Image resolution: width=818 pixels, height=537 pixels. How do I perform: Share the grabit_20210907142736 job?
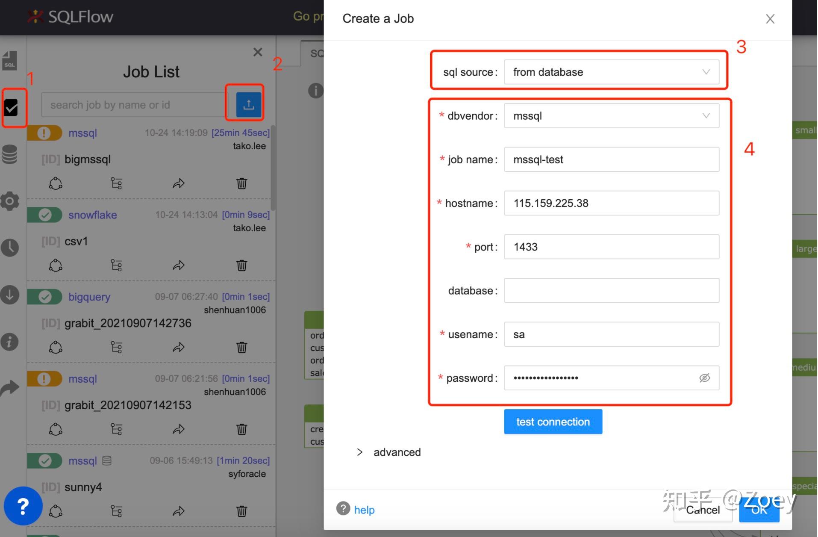pos(179,347)
